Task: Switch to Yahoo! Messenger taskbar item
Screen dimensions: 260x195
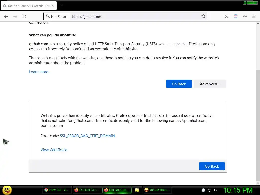Action: 157,190
